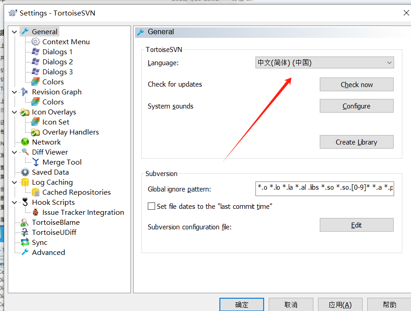Select TortoiseUDiff text in tree
The width and height of the screenshot is (411, 311).
(54, 233)
